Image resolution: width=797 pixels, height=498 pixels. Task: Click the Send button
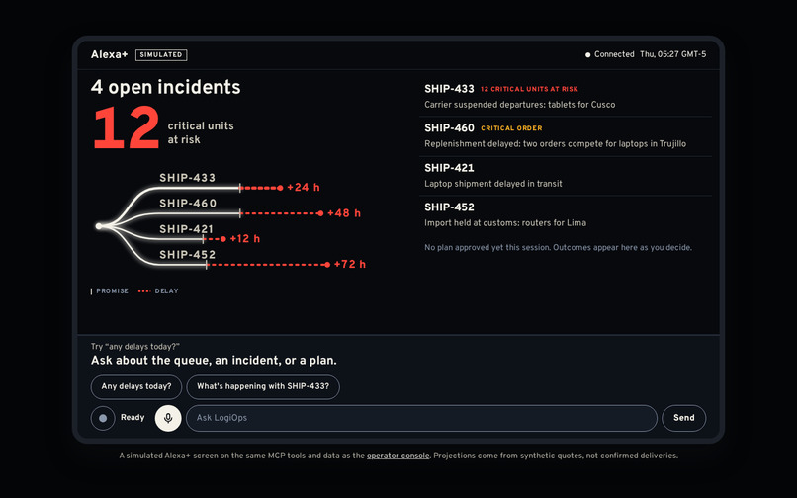tap(683, 418)
